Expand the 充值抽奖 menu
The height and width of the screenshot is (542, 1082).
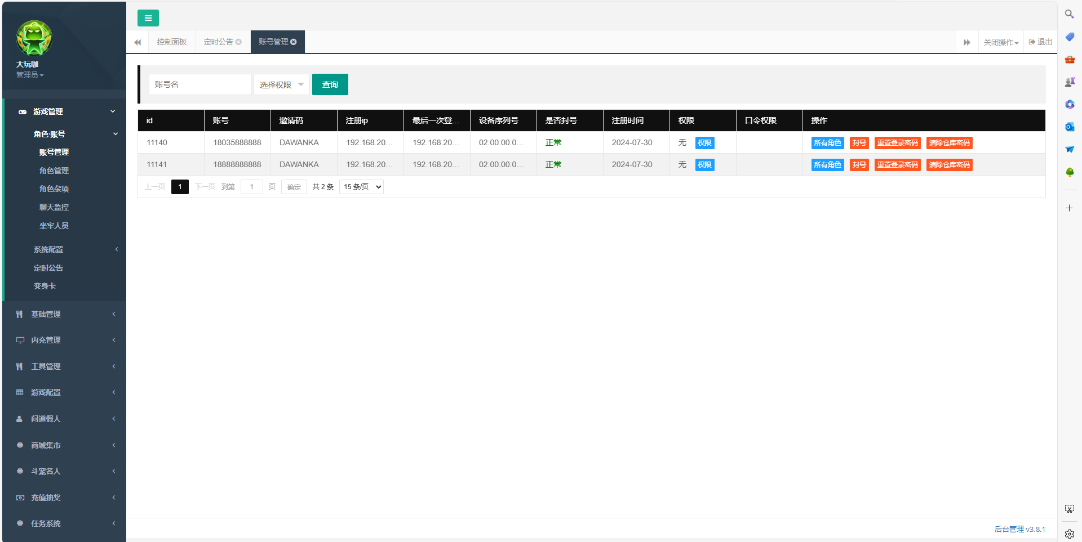pos(64,498)
